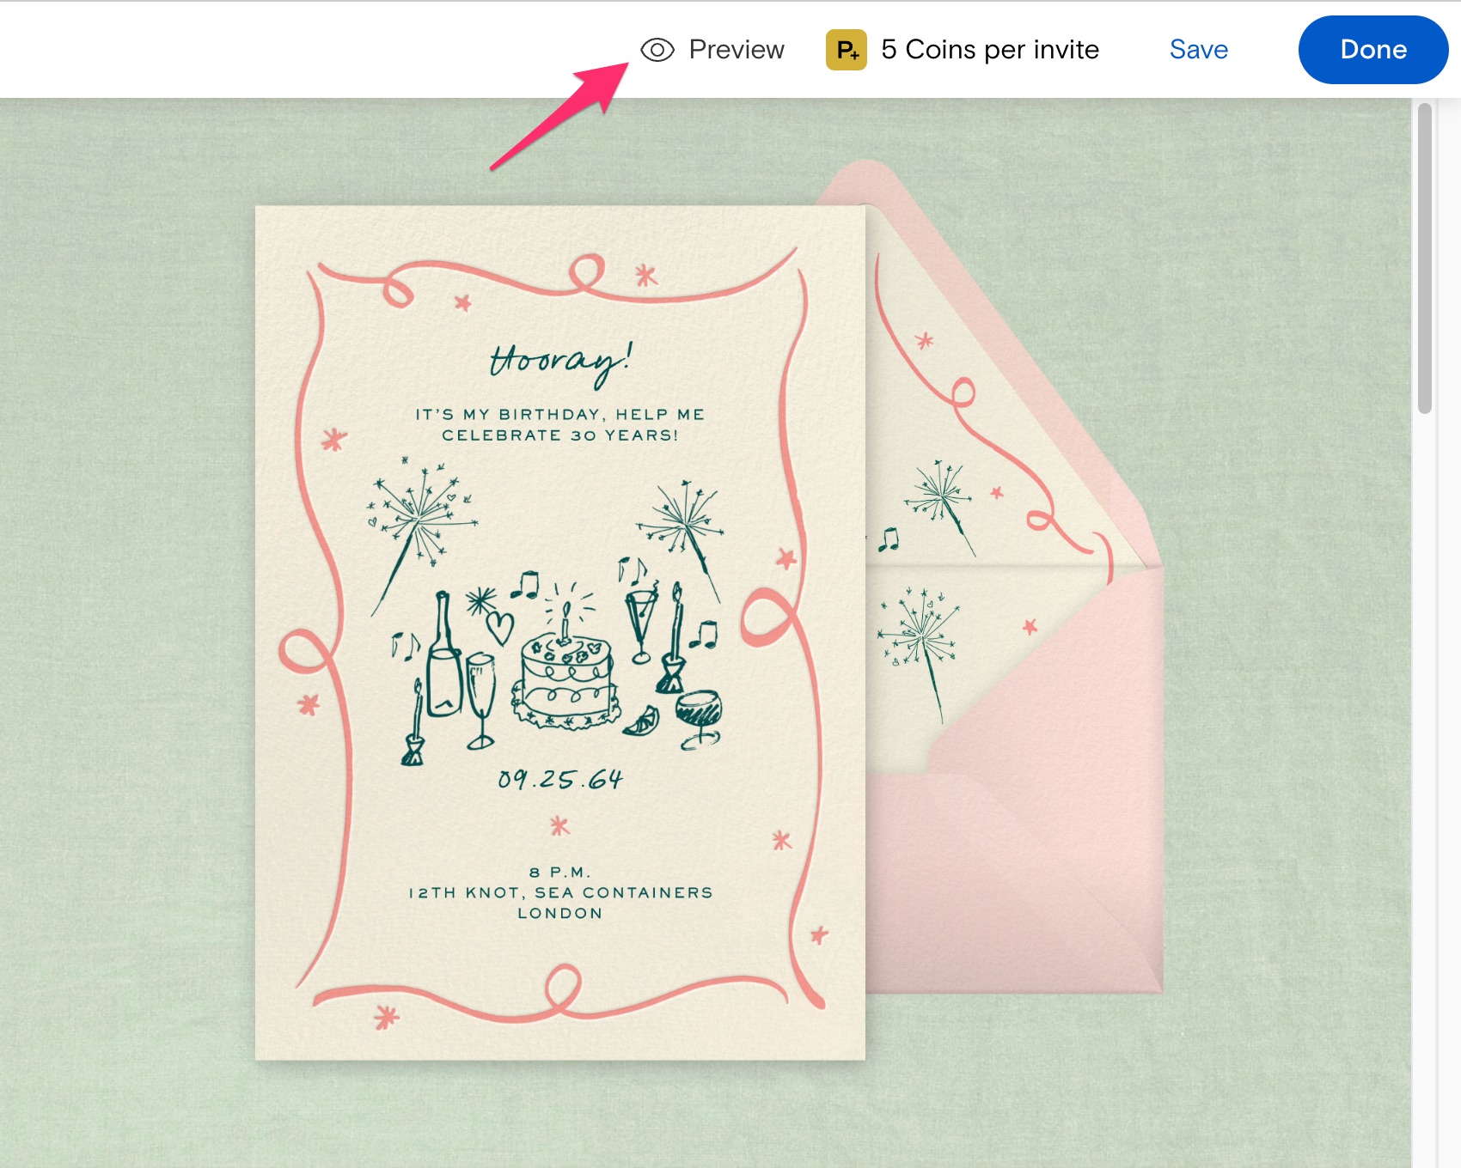1461x1168 pixels.
Task: Select the date text 09.25.64
Action: click(x=560, y=779)
